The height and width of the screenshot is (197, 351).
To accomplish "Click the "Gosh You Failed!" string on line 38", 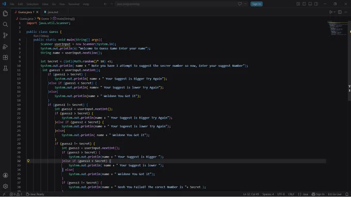I will point(132,187).
